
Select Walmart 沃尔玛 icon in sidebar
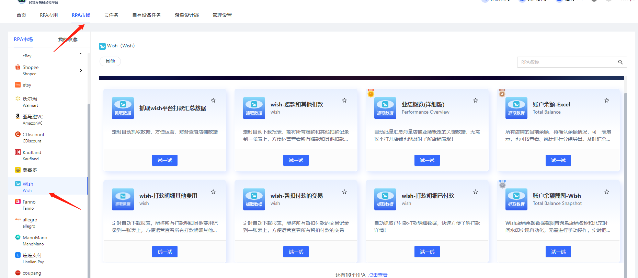(x=18, y=99)
